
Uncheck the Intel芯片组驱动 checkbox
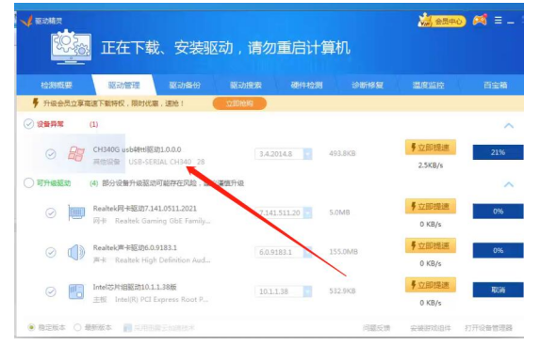[51, 291]
